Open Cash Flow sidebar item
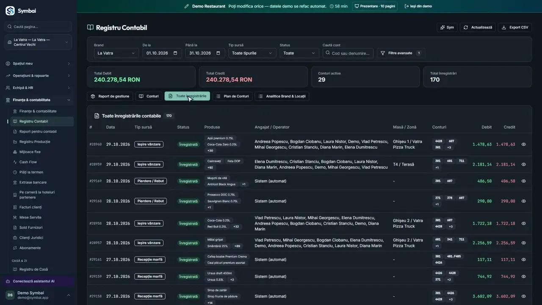 [42, 162]
